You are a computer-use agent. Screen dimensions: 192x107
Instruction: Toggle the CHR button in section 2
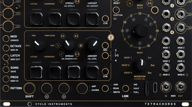(105, 72)
